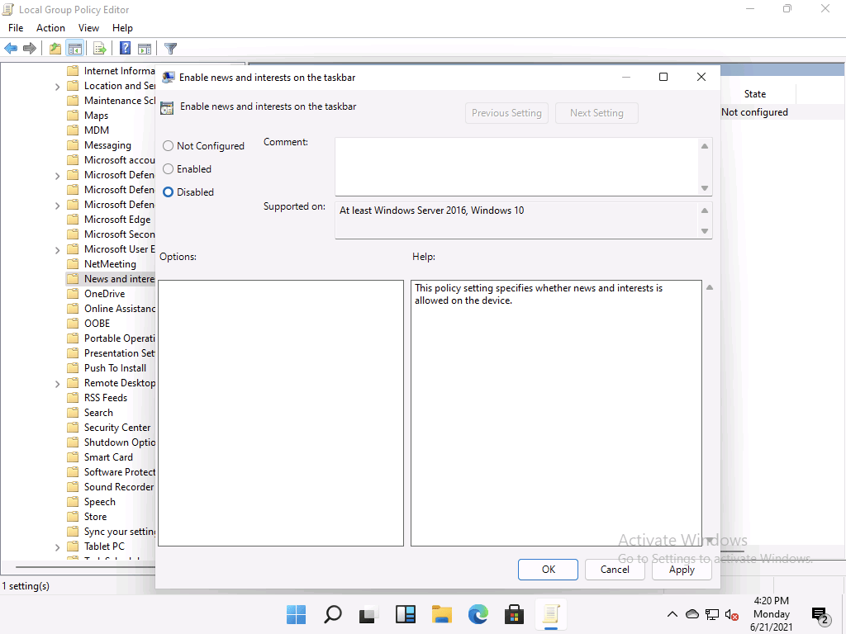Click the Apply button
The image size is (846, 634).
(682, 570)
